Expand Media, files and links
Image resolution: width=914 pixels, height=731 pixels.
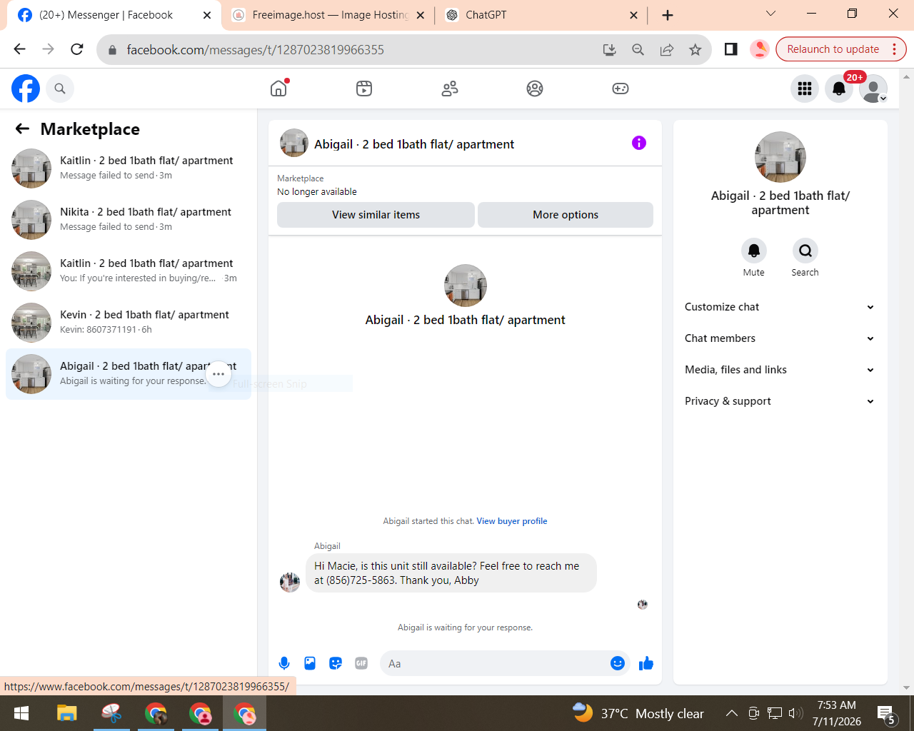[x=780, y=370]
